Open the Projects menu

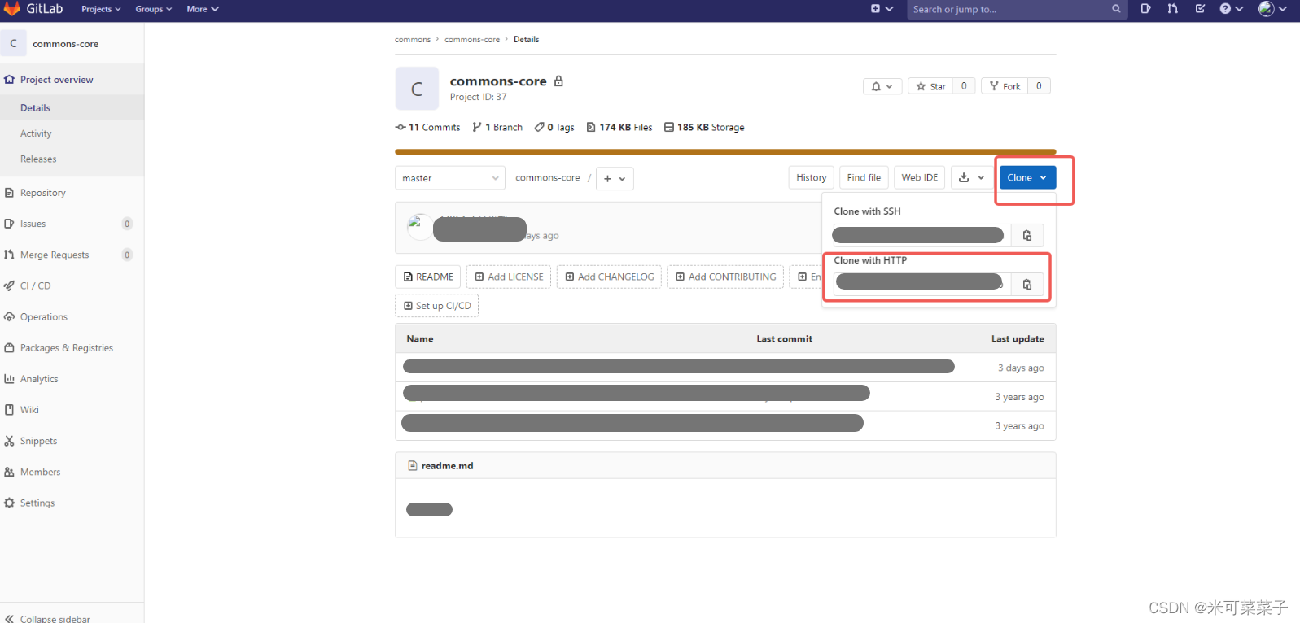click(x=101, y=9)
